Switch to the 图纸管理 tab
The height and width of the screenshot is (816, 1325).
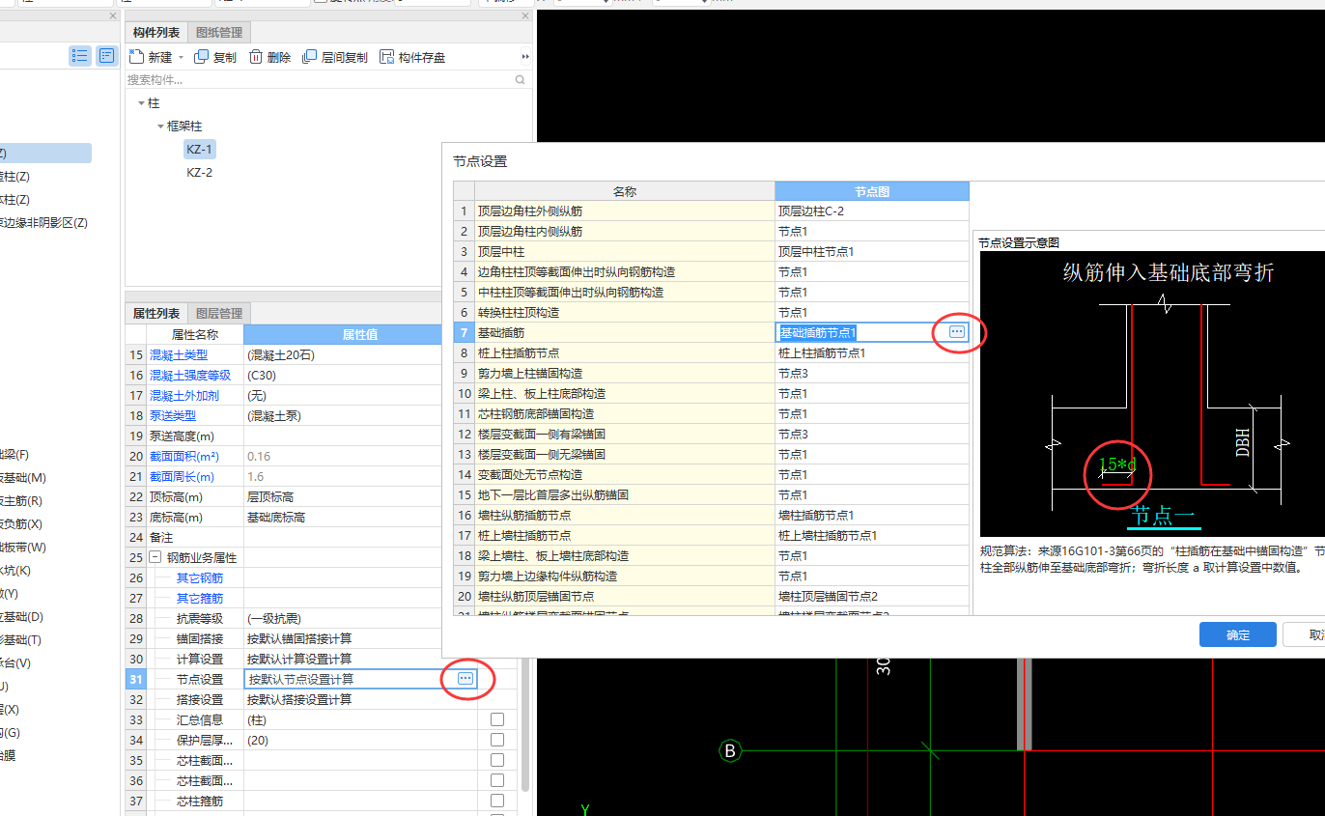(219, 33)
